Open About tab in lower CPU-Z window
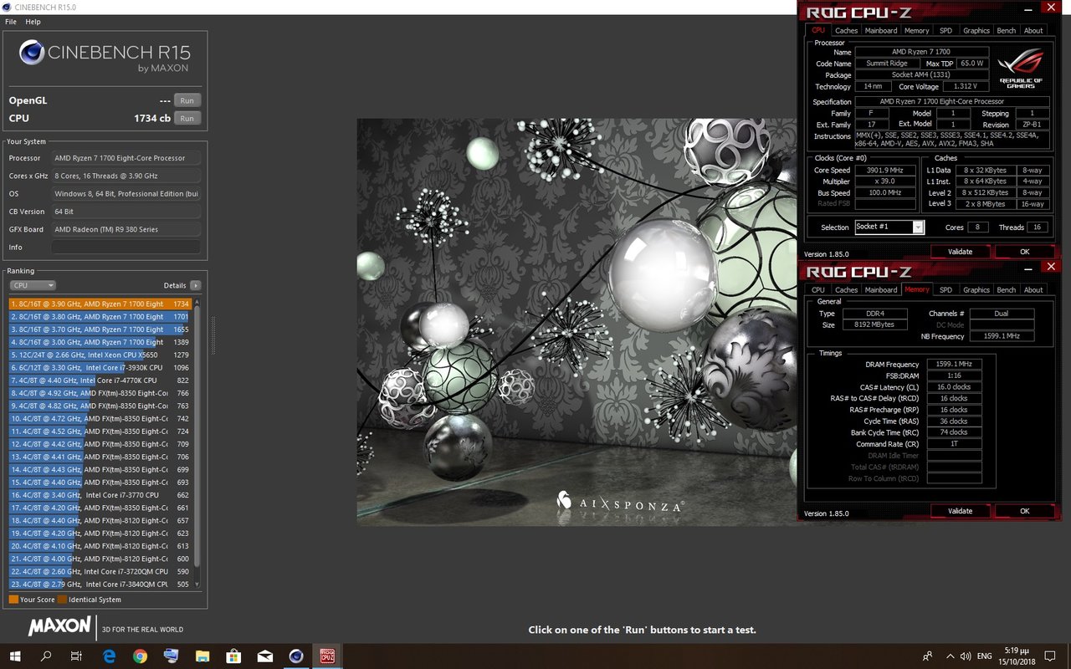 (1034, 290)
